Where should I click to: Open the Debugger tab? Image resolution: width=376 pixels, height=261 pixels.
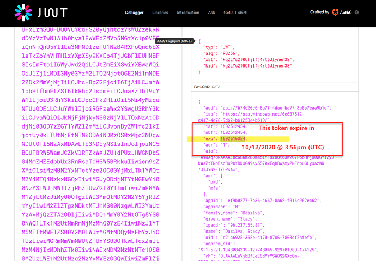134,13
